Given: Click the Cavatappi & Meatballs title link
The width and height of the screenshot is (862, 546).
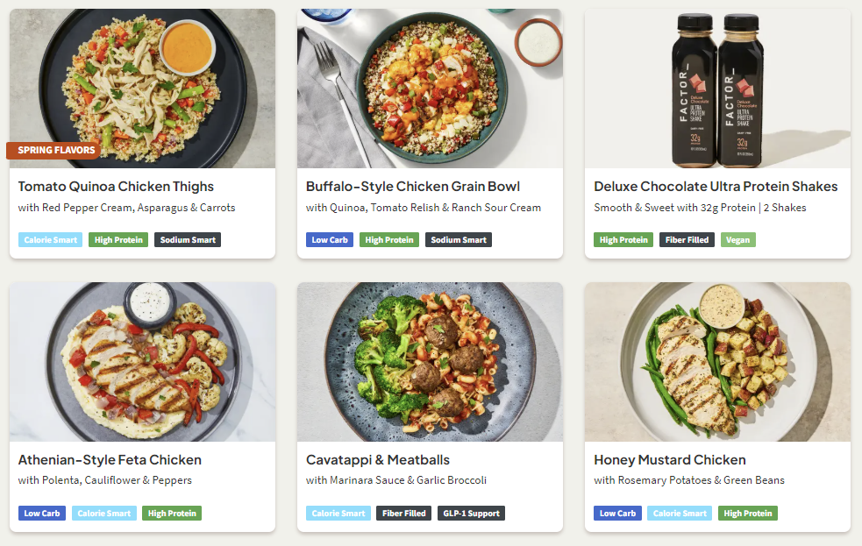Looking at the screenshot, I should coord(377,460).
